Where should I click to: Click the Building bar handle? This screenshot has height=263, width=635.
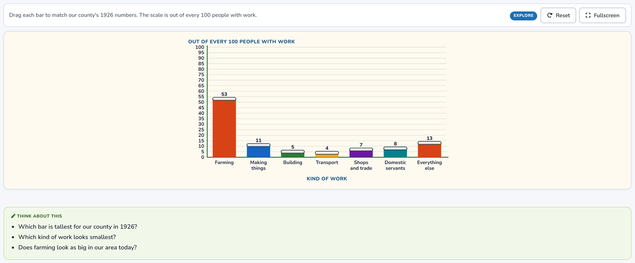tap(293, 152)
